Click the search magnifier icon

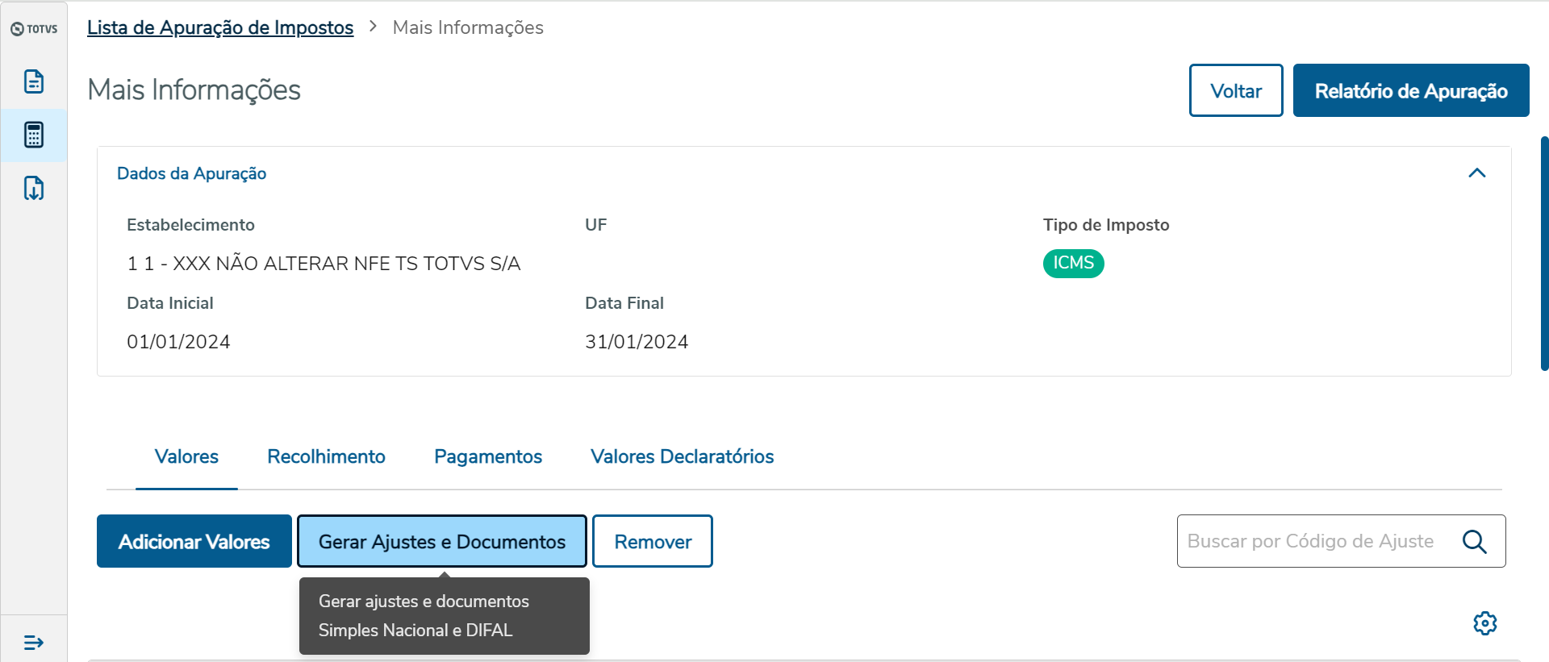coord(1474,542)
